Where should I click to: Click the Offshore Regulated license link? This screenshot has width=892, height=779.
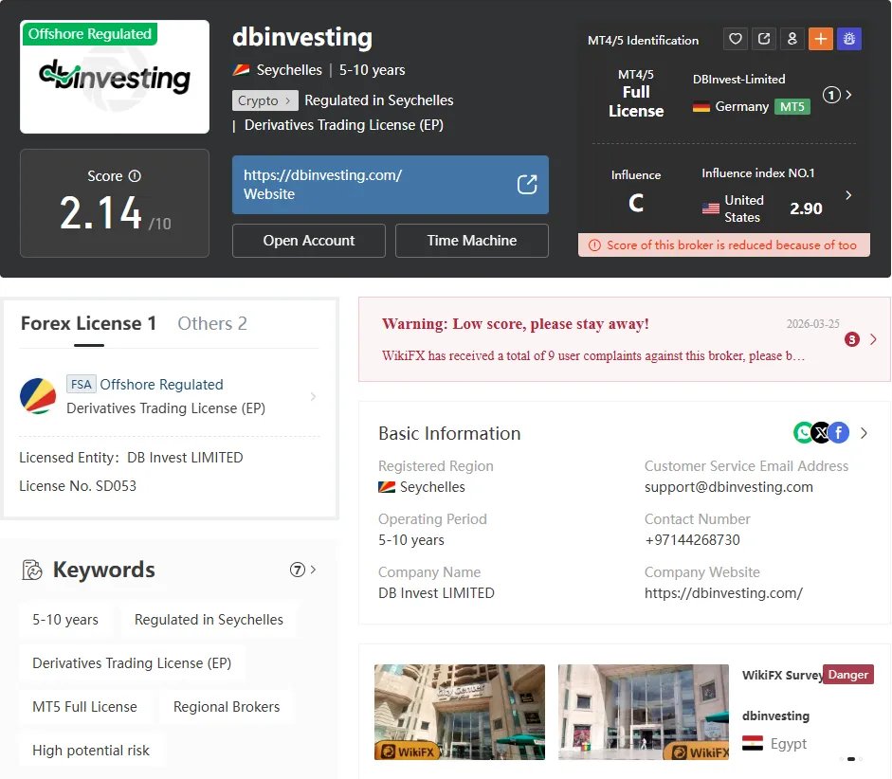tap(161, 385)
